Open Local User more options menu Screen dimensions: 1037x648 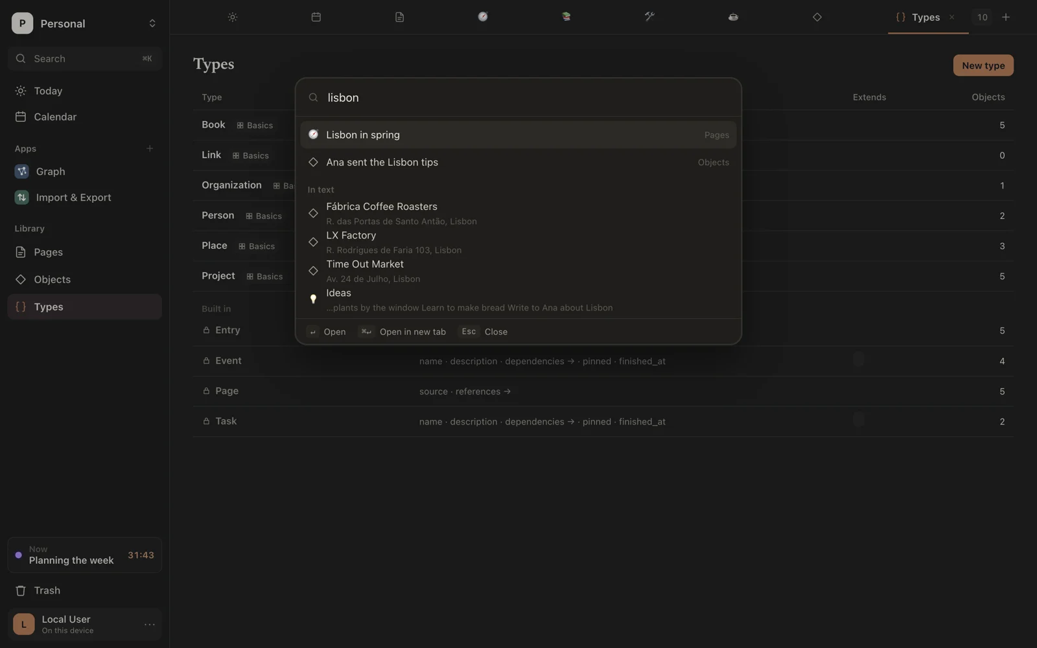[x=150, y=625]
